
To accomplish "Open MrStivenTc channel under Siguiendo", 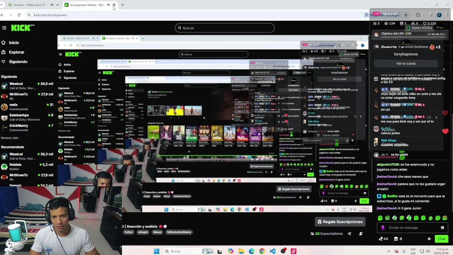I will pyautogui.click(x=27, y=96).
